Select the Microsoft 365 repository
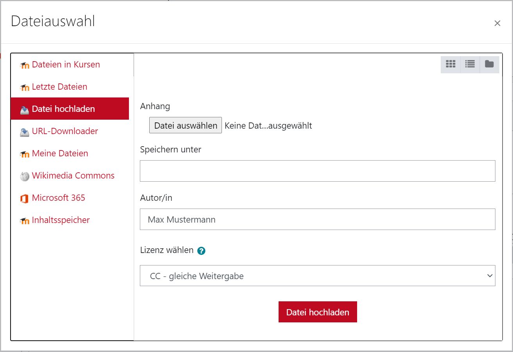This screenshot has width=513, height=352. click(x=58, y=198)
